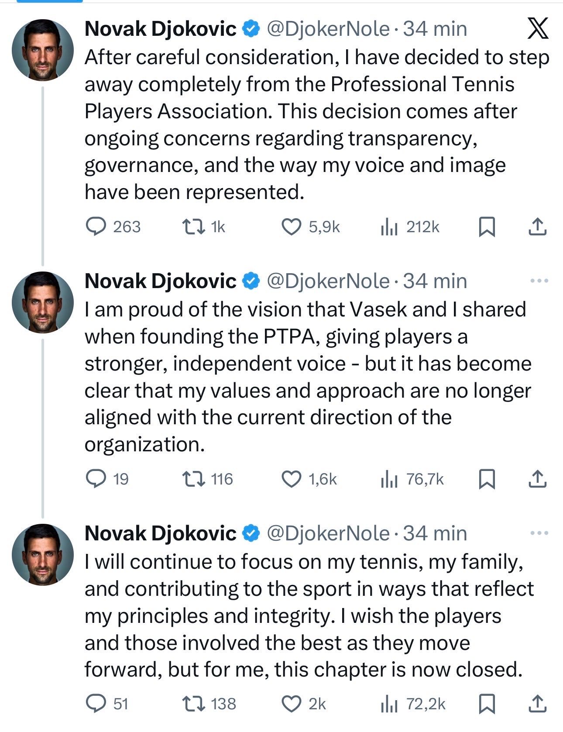Open profile picture of the second tweet

coord(43,302)
